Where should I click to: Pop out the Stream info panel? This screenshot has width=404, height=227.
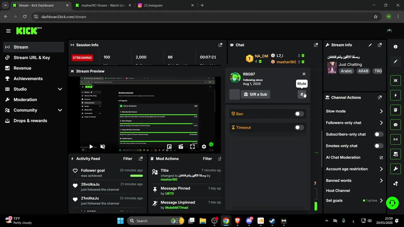pyautogui.click(x=380, y=45)
